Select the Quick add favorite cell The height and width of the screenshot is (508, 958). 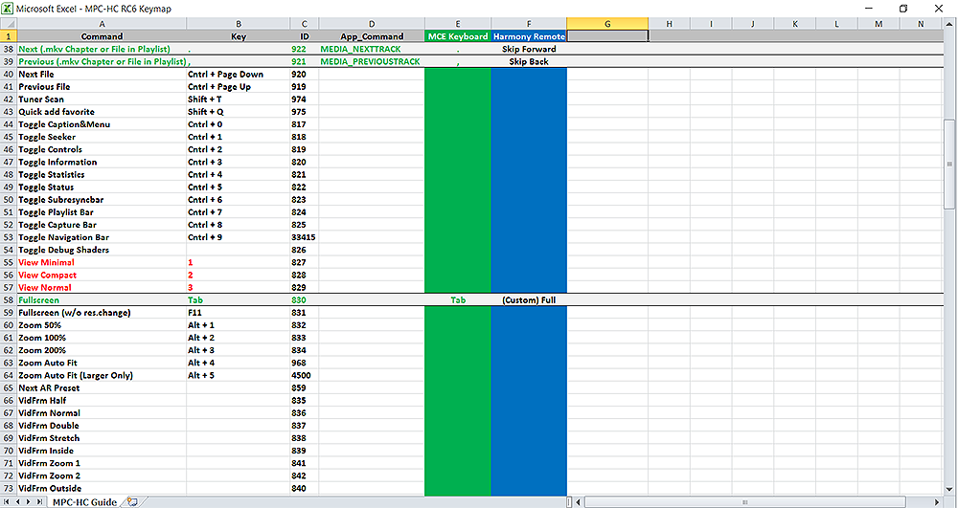tap(102, 112)
